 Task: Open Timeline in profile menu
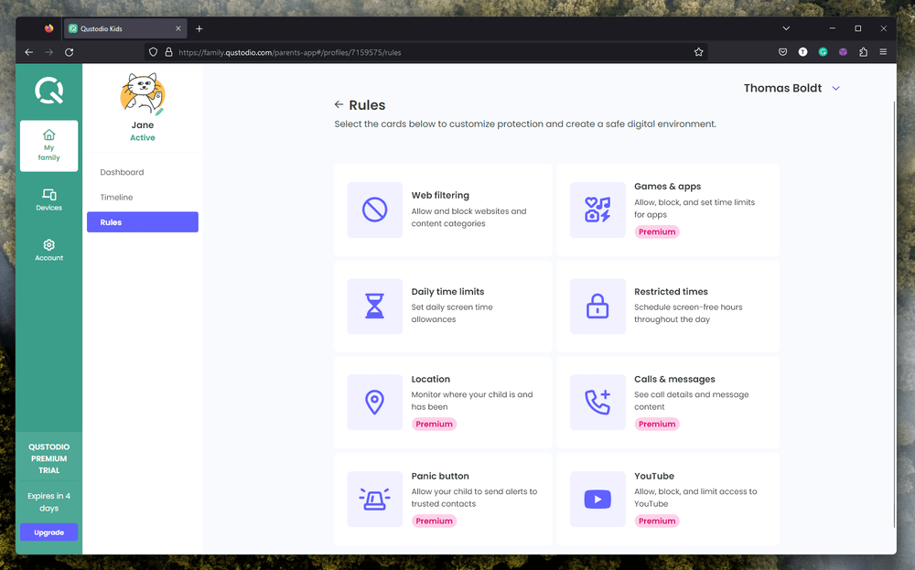[x=117, y=198]
